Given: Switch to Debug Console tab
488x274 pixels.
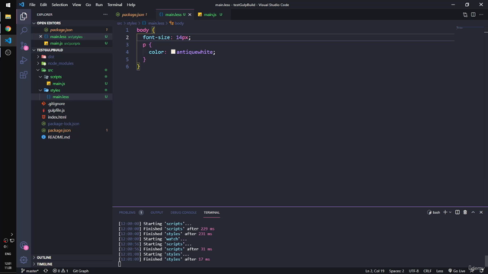Looking at the screenshot, I should coord(183,212).
